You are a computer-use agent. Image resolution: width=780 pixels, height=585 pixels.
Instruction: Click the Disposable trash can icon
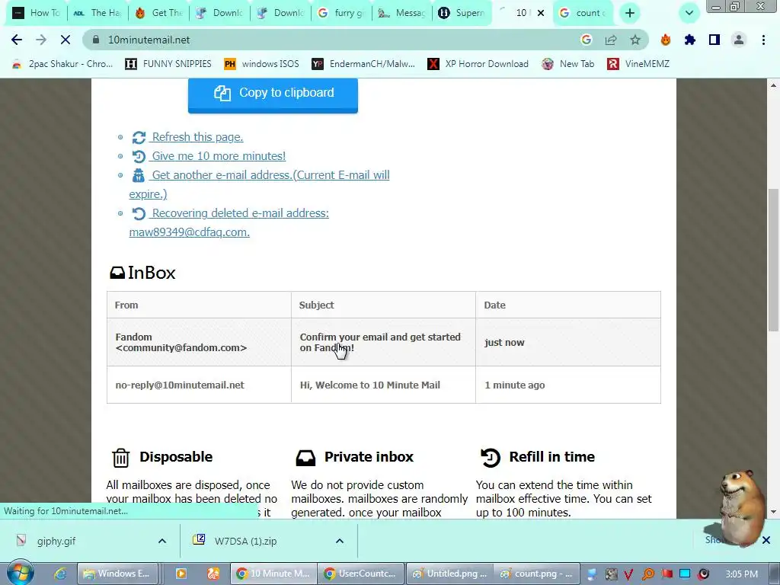coord(121,458)
